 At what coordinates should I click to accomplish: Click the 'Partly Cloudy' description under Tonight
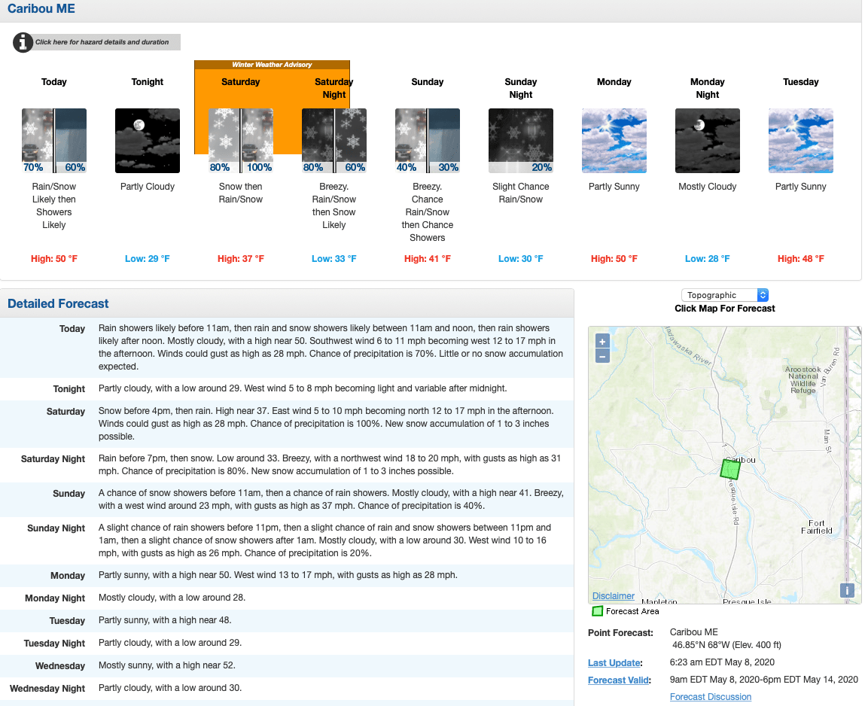coord(148,187)
